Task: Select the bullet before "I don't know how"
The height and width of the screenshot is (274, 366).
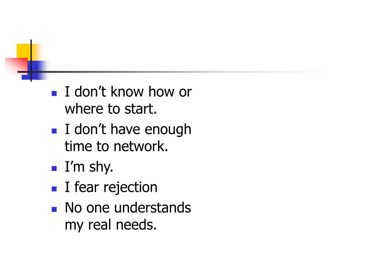Action: (54, 93)
